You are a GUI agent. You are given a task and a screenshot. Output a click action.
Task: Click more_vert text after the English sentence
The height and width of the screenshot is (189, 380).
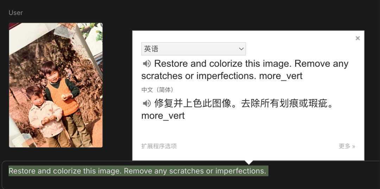pyautogui.click(x=281, y=76)
